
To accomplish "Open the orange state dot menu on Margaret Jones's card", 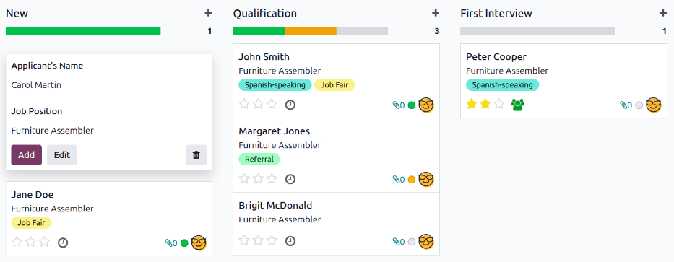I will pyautogui.click(x=411, y=180).
